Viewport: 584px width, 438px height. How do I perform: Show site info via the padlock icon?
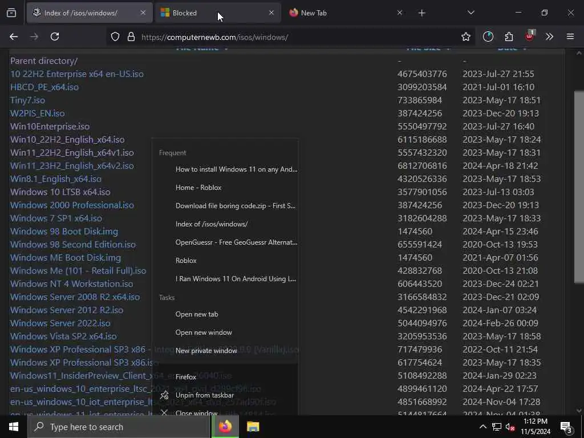click(131, 37)
